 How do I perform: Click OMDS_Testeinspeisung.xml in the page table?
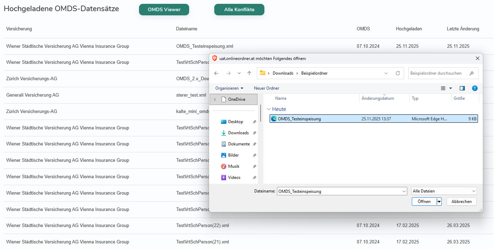pos(205,46)
